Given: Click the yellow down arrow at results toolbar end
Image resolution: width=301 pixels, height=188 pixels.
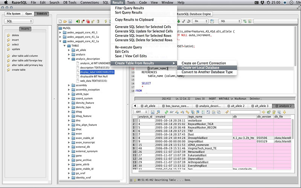Looking at the screenshot, I should pos(284,112).
